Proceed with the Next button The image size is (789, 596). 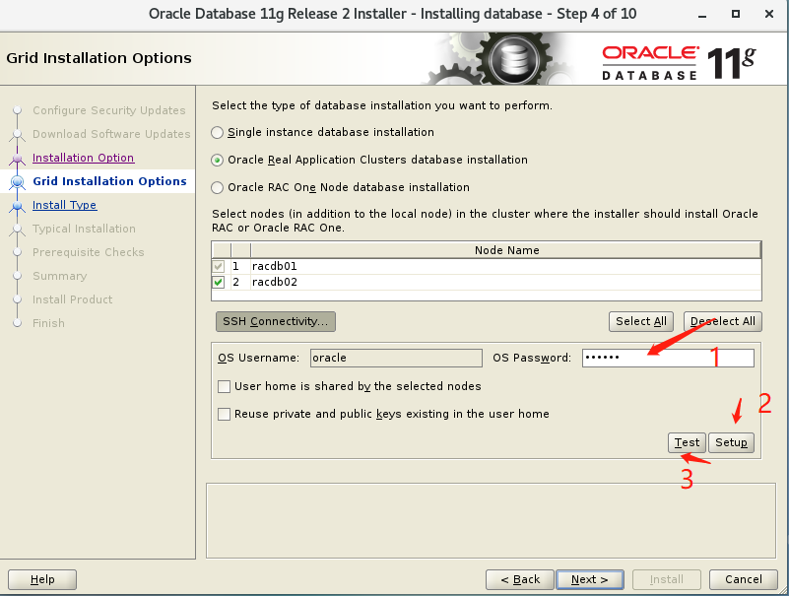[x=590, y=579]
